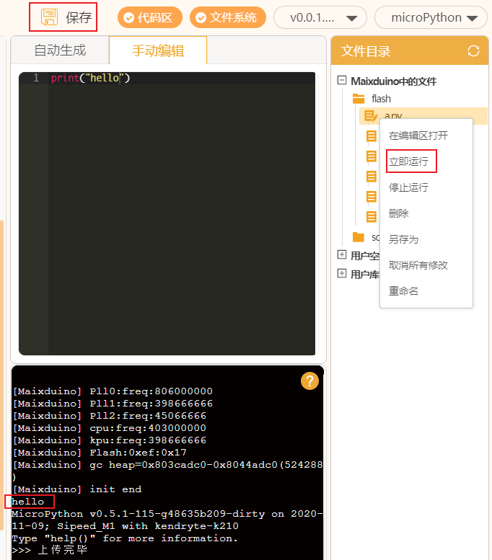Expand the 用户空 tree node
The height and width of the screenshot is (560, 492).
(342, 254)
